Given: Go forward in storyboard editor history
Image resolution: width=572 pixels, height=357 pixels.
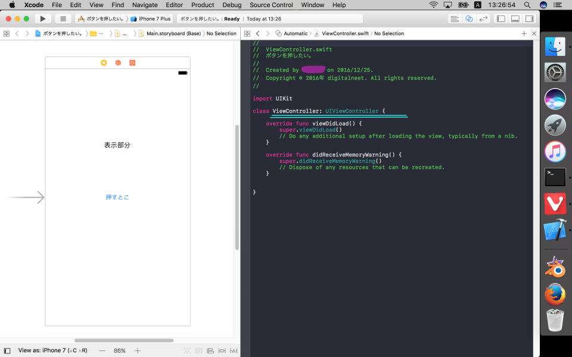Looking at the screenshot, I should [27, 33].
